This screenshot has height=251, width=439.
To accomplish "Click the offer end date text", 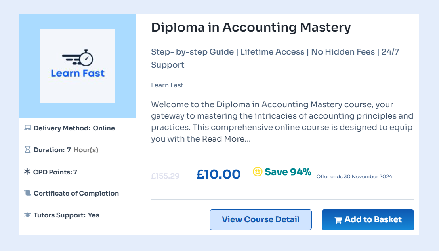I will tap(354, 177).
